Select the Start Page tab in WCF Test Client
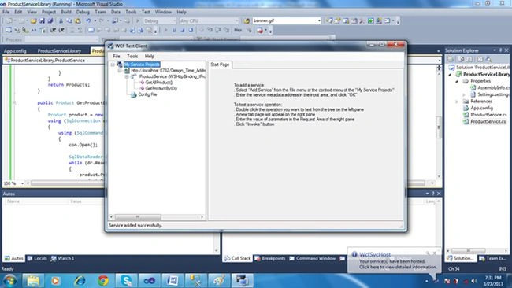Image resolution: width=512 pixels, height=288 pixels. (x=220, y=65)
